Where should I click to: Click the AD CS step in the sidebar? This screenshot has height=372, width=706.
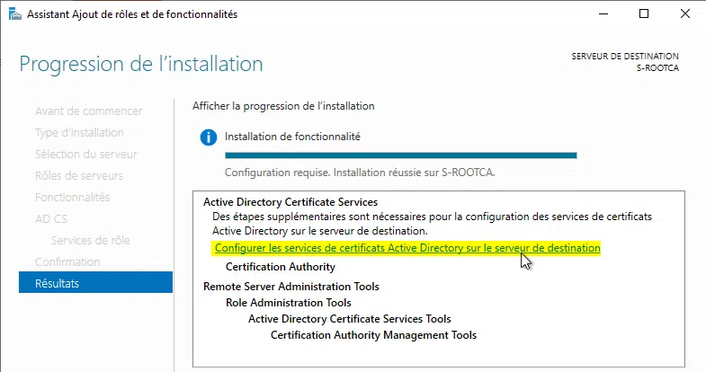tap(51, 218)
